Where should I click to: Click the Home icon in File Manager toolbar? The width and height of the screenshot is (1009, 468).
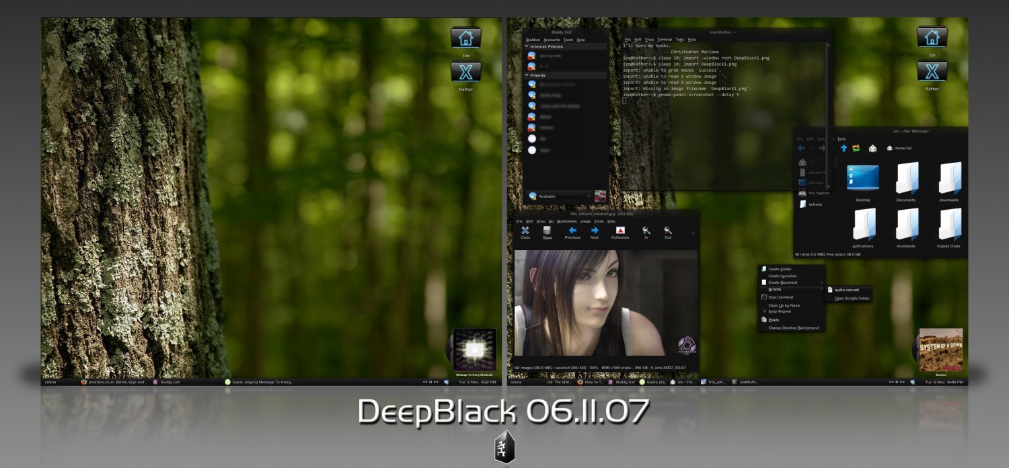(x=872, y=148)
